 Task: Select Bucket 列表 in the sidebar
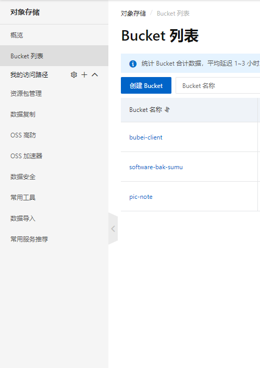click(54, 56)
